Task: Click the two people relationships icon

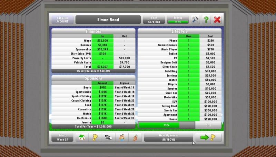Action: (x=121, y=137)
